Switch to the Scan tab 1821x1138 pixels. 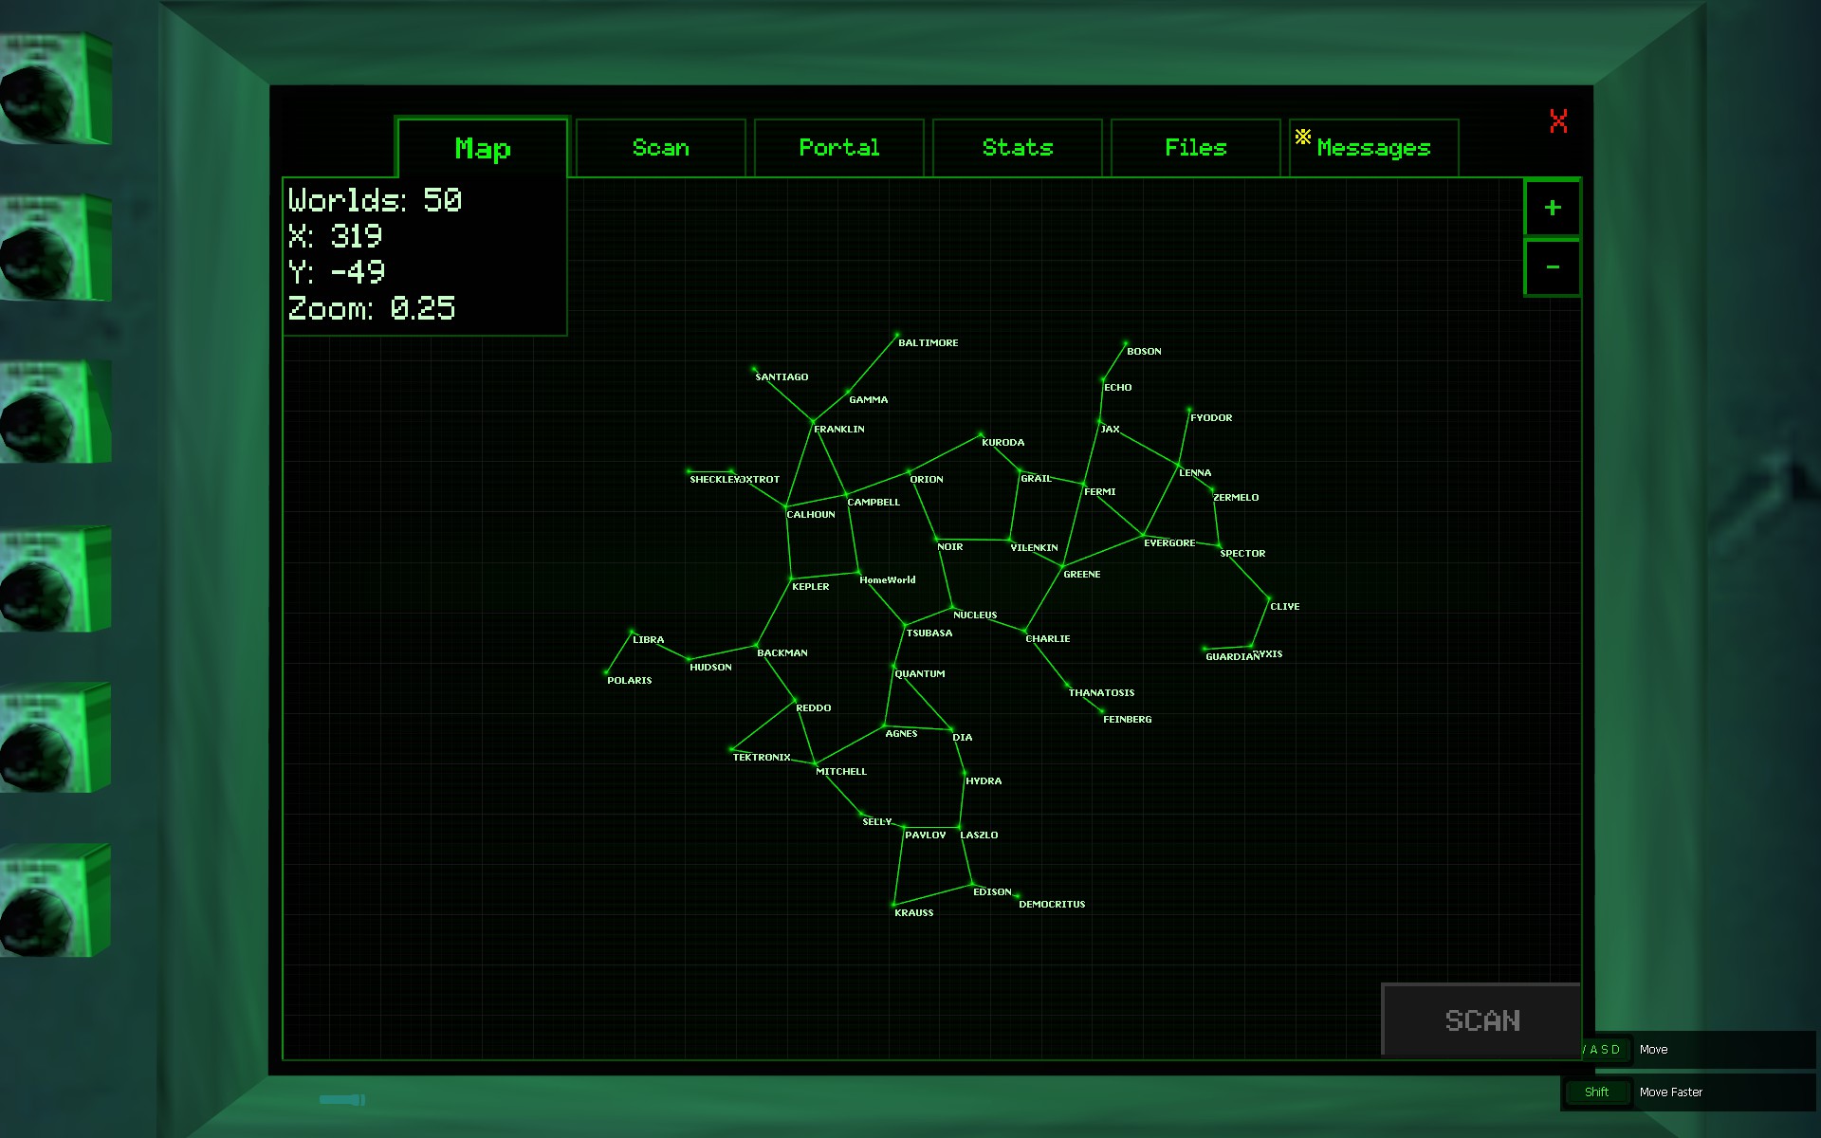(661, 148)
